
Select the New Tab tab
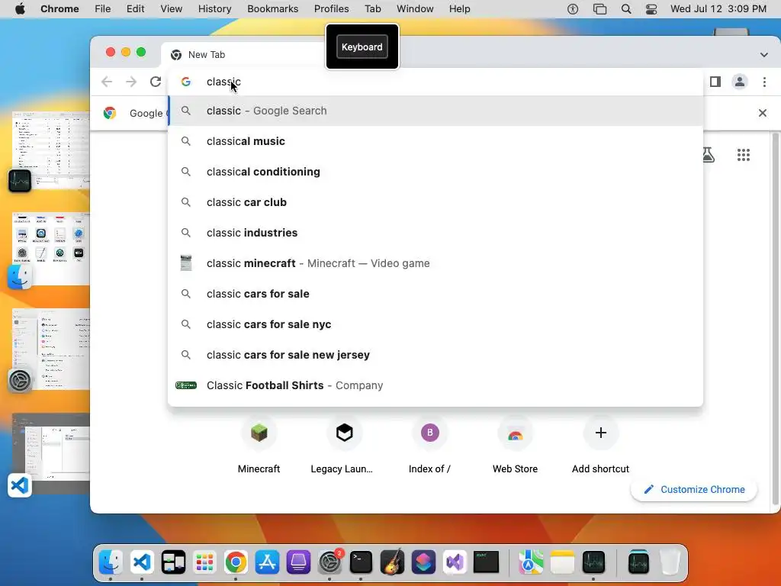(243, 55)
